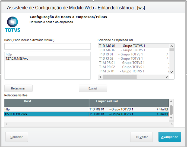Select 'http' in the host list
Viewport: 187px width, 147px height.
pyautogui.click(x=47, y=54)
